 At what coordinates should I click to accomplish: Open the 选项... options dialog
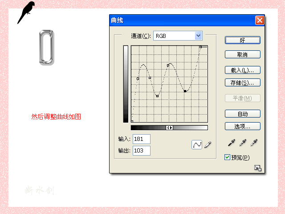click(x=242, y=126)
